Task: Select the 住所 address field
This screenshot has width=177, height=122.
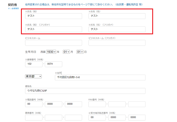Action: pyautogui.click(x=100, y=77)
